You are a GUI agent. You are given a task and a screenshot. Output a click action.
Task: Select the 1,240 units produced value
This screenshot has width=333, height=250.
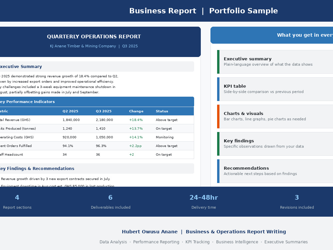(x=67, y=129)
